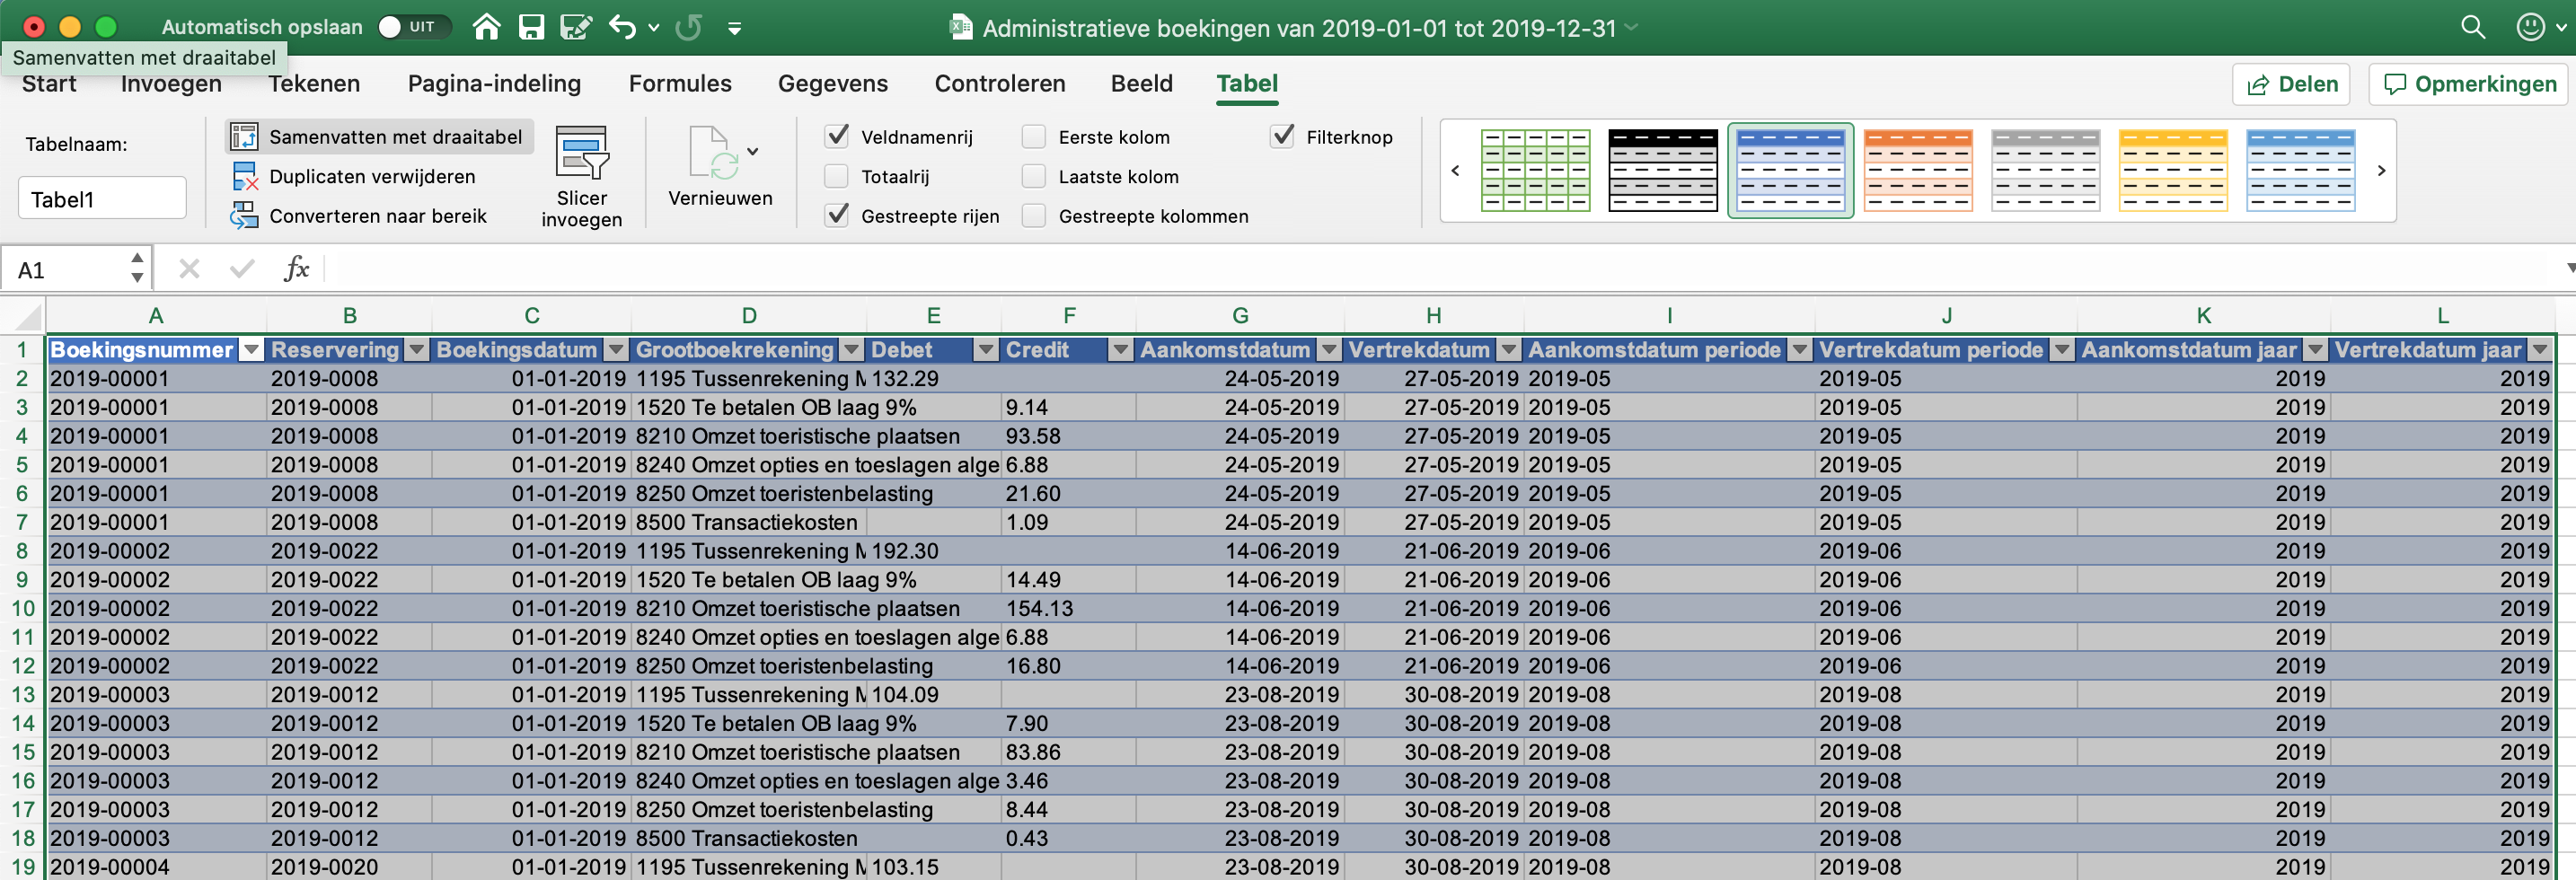Enable the Totaalrij checkbox

point(837,176)
